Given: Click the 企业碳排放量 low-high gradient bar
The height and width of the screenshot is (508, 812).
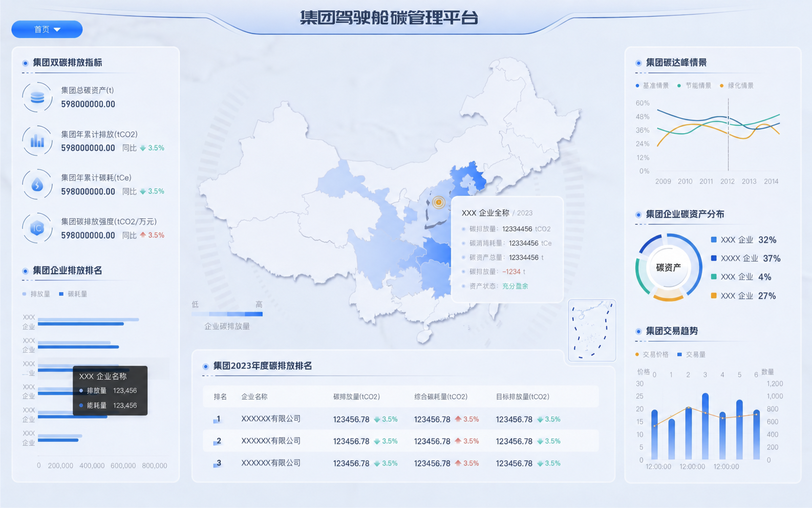Looking at the screenshot, I should pyautogui.click(x=227, y=314).
